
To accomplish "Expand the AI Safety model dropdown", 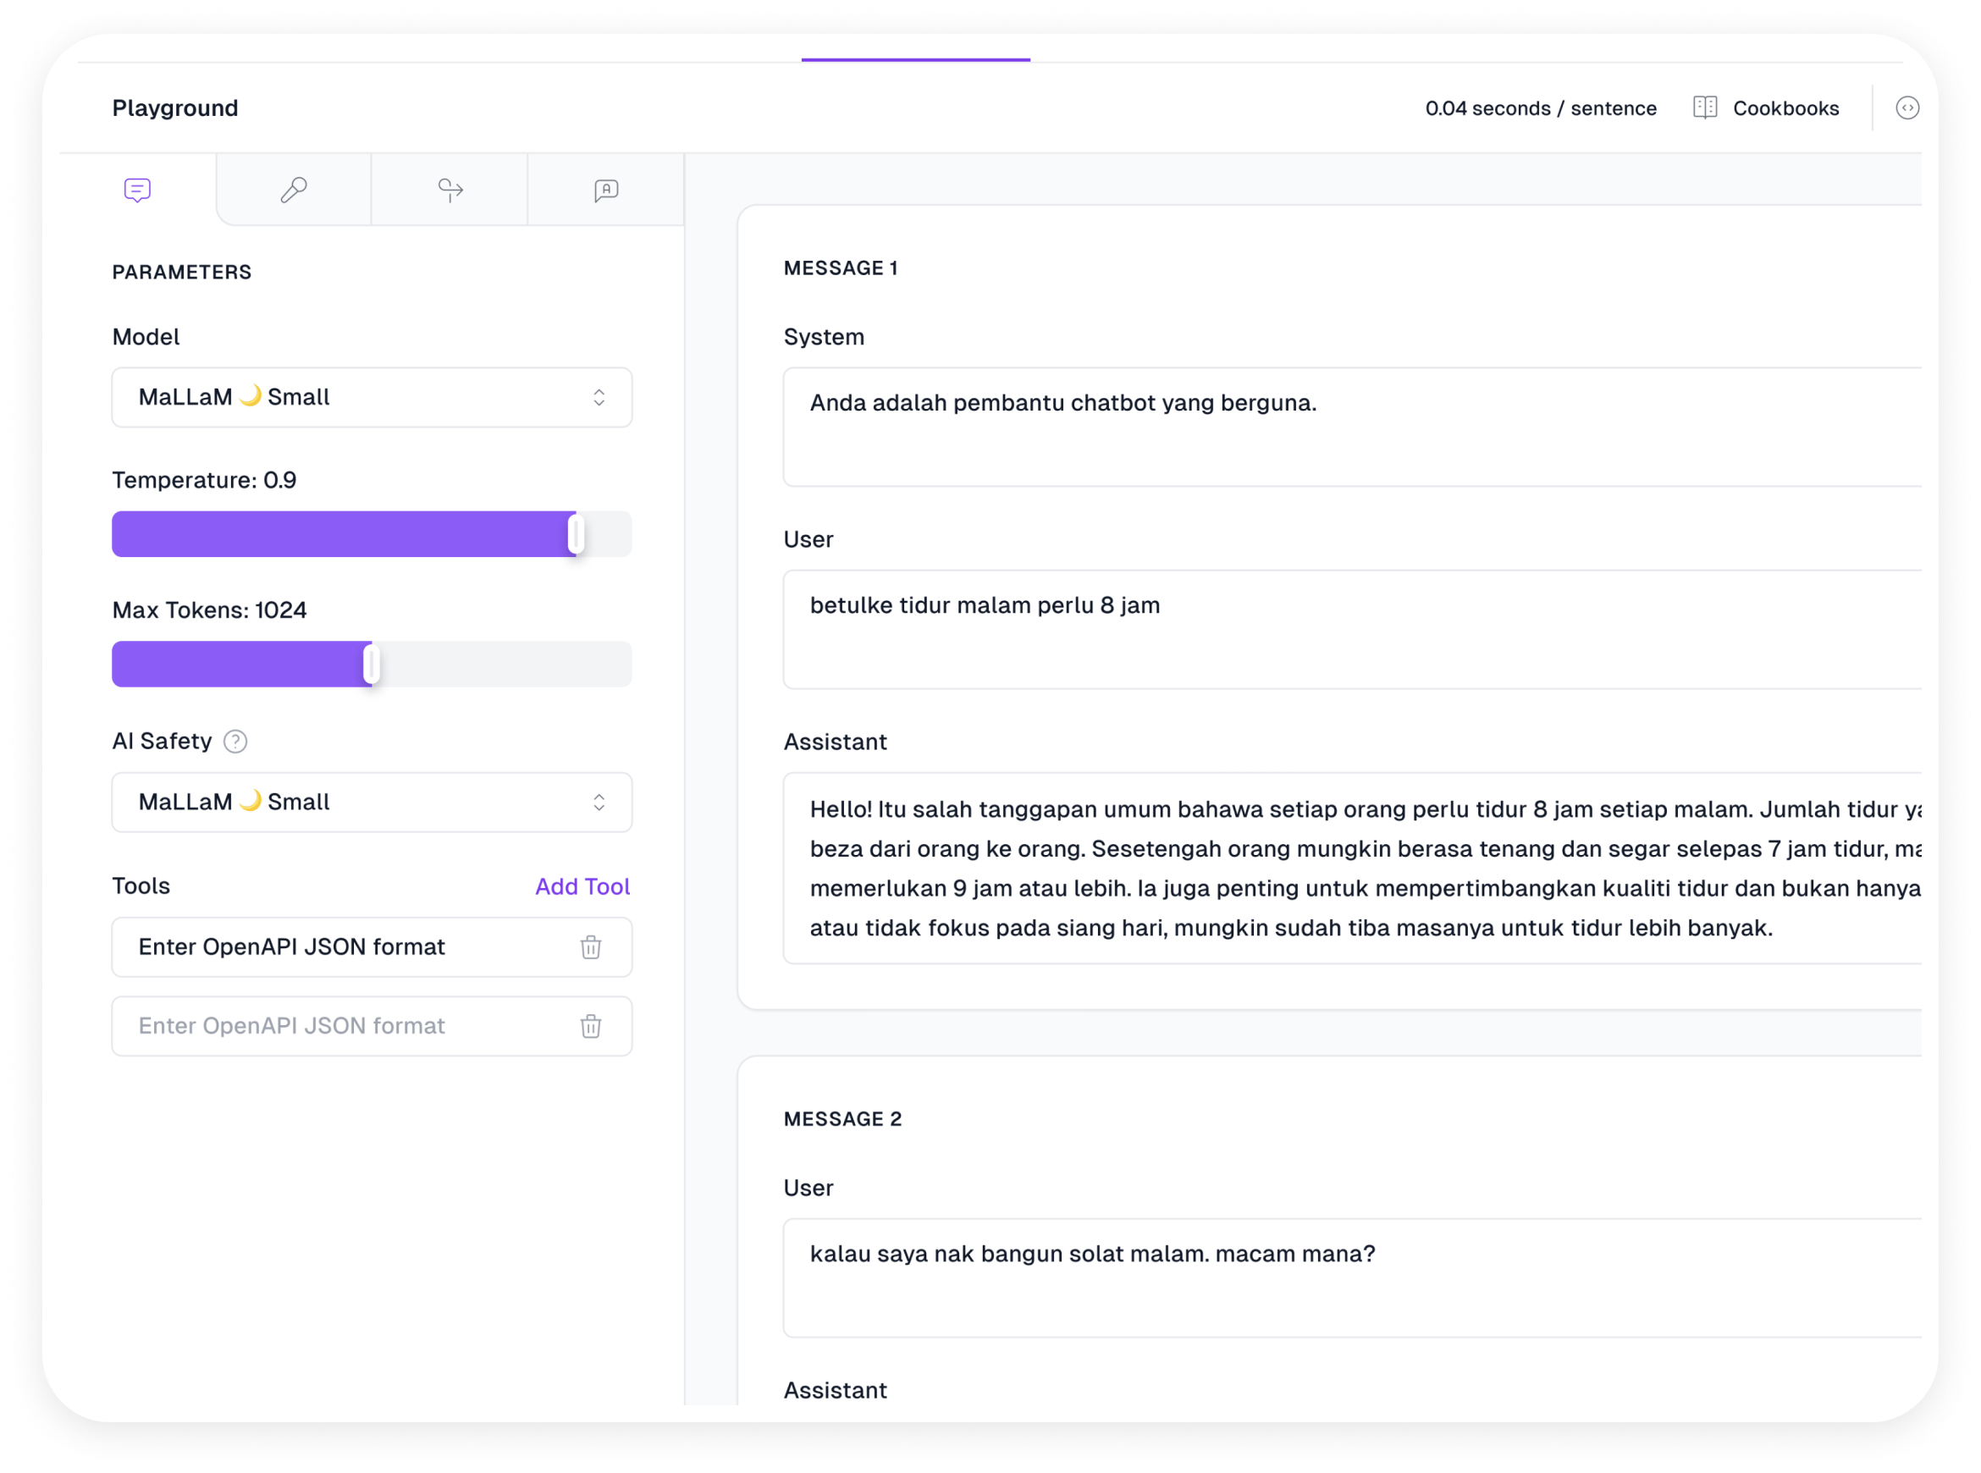I will [372, 803].
